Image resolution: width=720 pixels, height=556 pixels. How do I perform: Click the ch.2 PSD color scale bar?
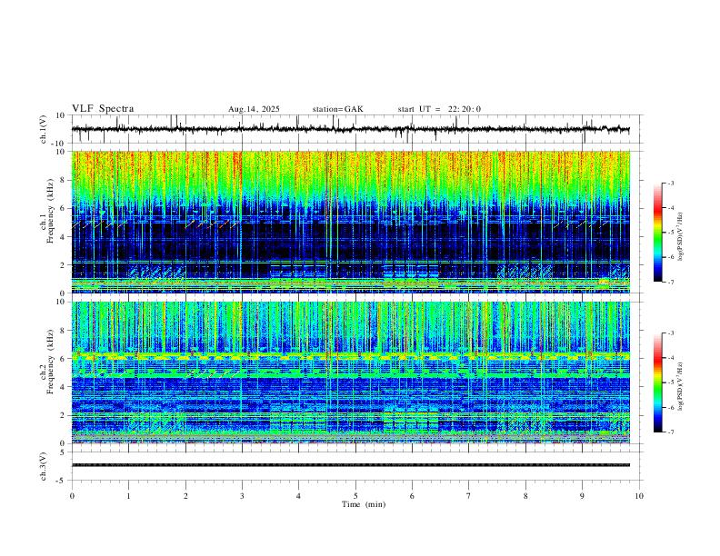pos(658,382)
